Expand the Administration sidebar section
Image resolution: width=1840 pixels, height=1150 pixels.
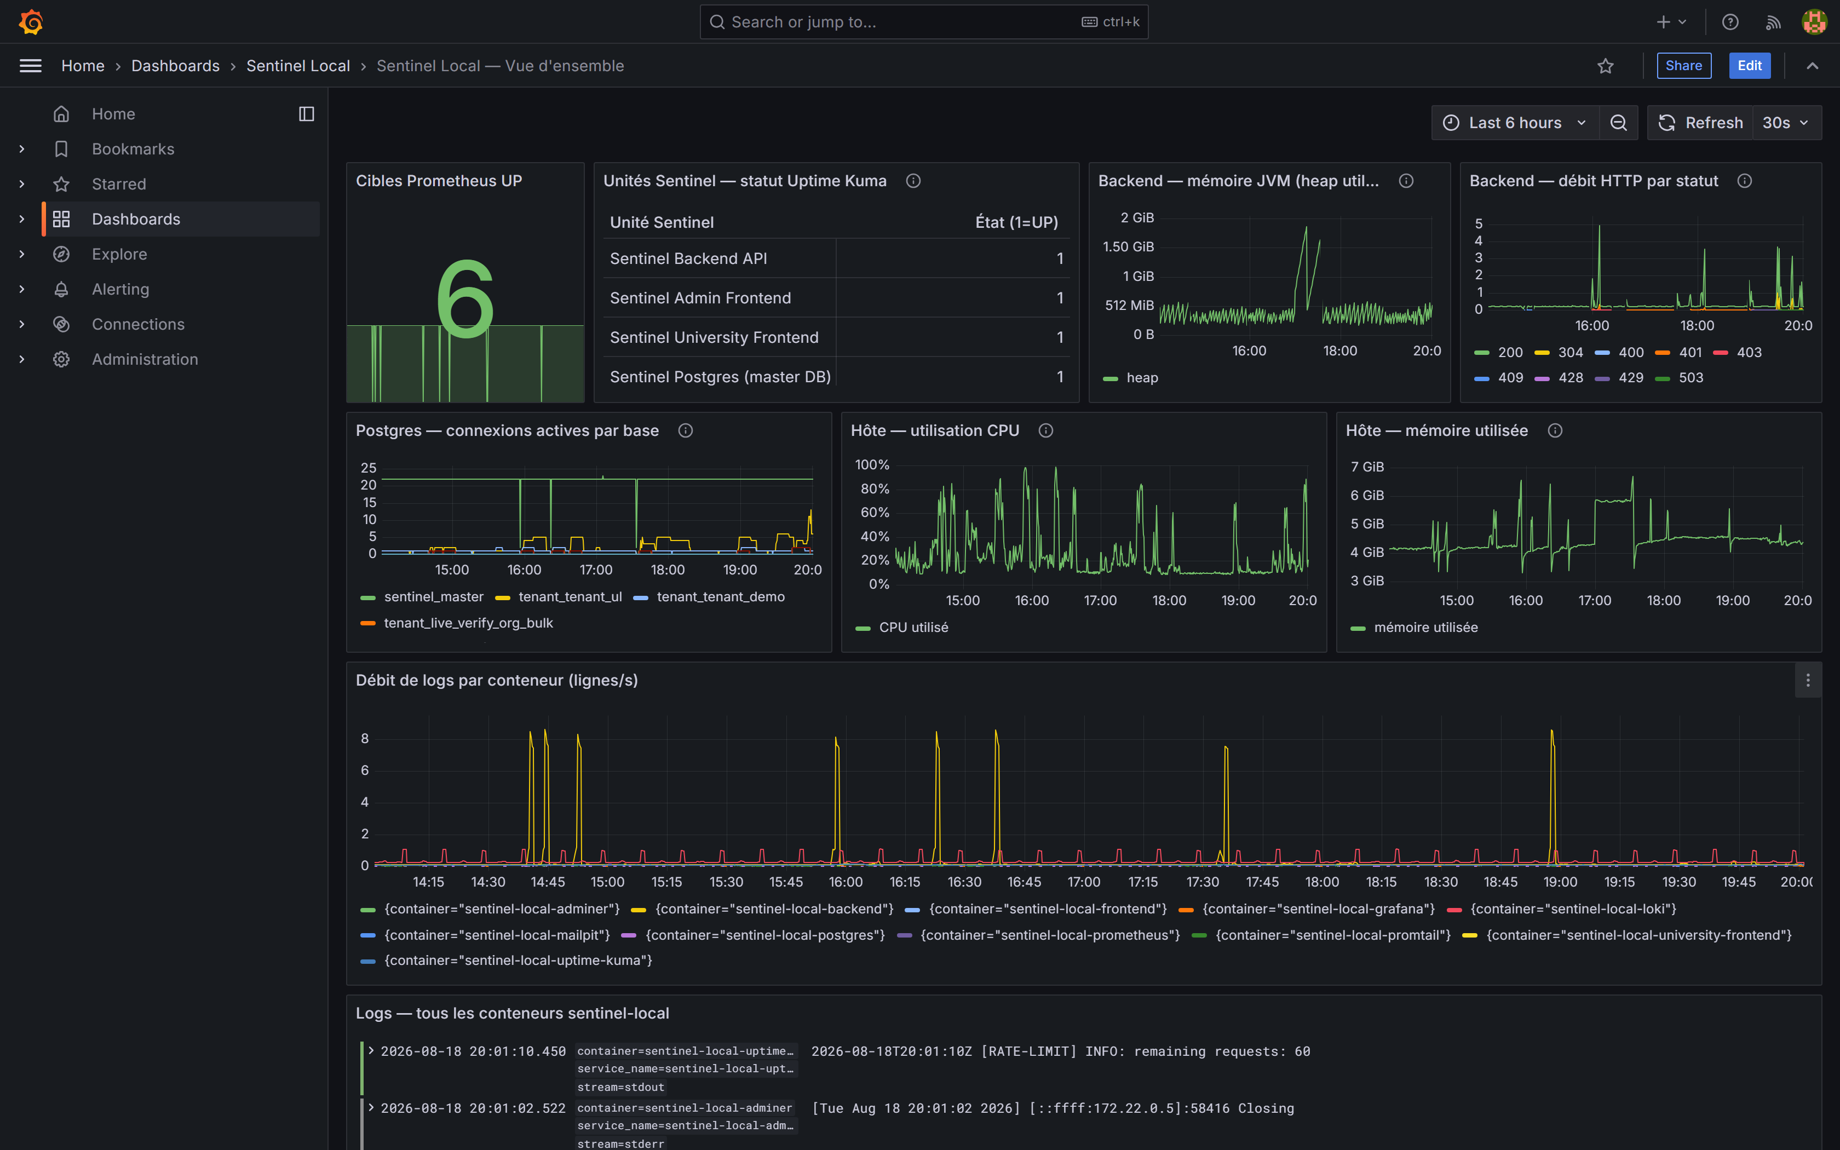click(22, 359)
